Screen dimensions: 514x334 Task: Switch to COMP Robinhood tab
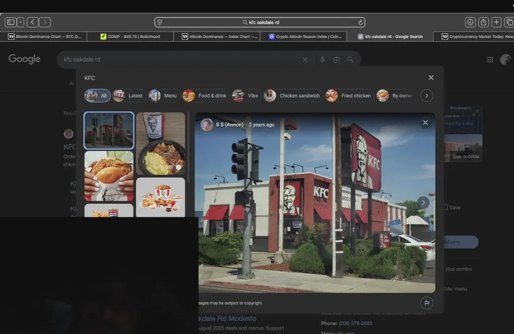[x=130, y=36]
